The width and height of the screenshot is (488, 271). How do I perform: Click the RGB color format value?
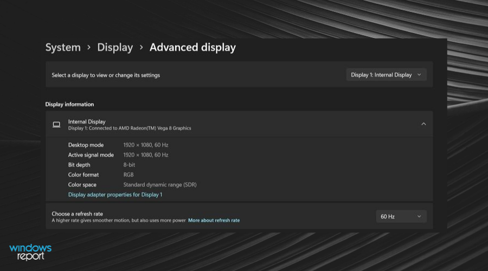pos(128,175)
